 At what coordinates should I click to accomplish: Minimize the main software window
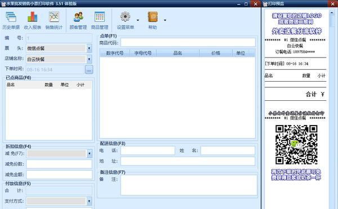(x=239, y=4)
